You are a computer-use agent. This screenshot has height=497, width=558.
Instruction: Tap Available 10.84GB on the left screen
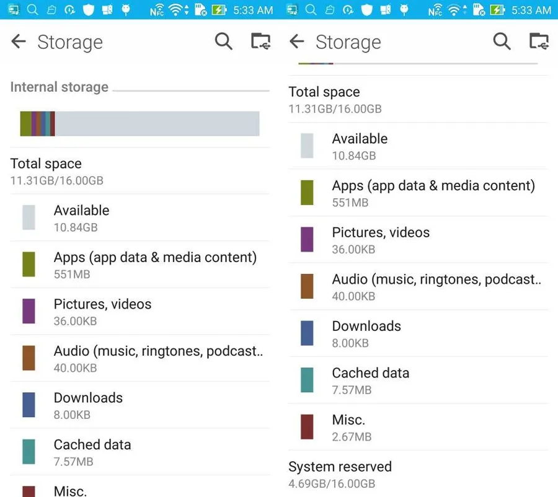[139, 218]
